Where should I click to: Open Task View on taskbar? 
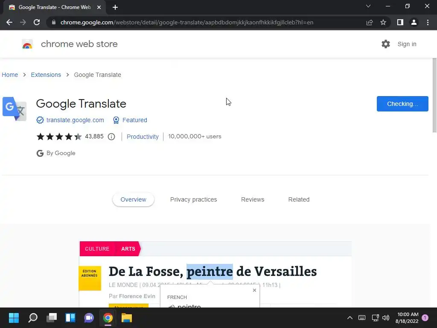(52, 318)
